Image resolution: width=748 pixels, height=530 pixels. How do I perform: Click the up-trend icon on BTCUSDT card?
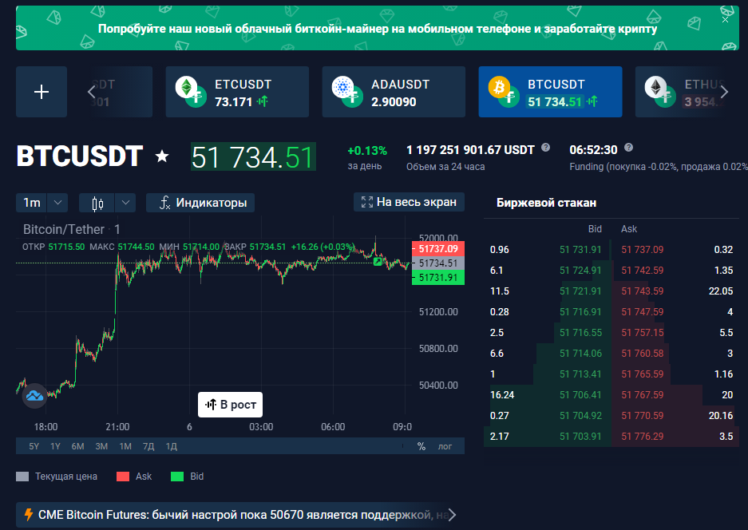pos(592,101)
